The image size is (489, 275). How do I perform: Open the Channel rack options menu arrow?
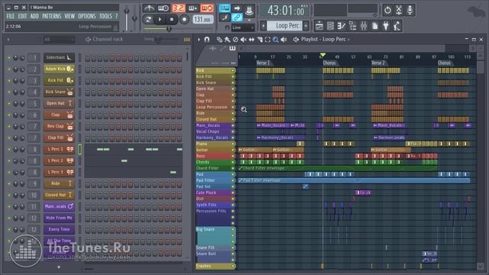tap(8, 40)
